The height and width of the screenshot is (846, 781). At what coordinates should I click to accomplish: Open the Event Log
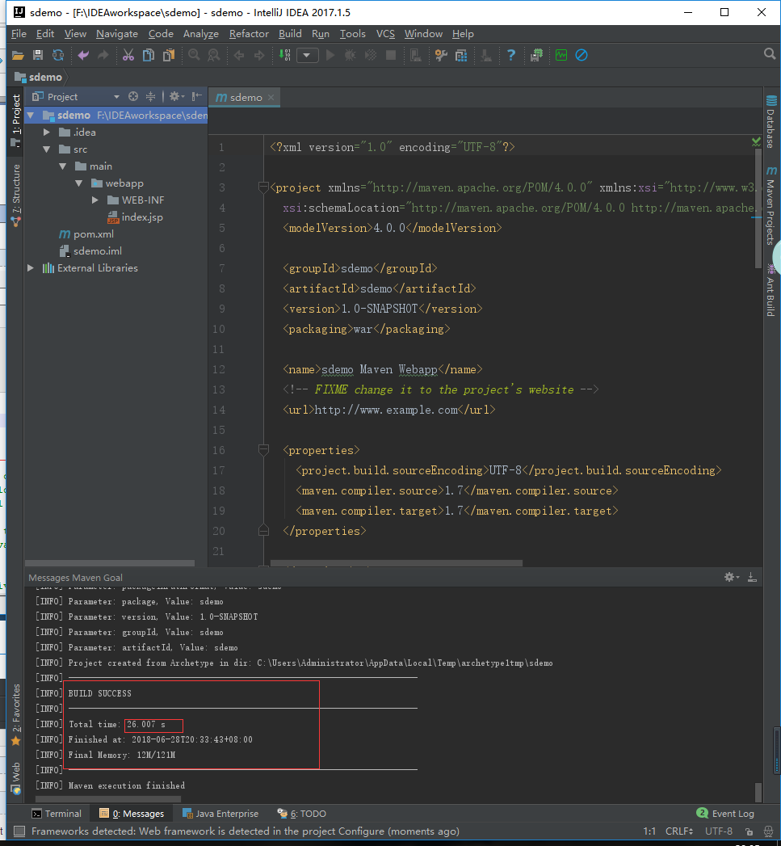(x=725, y=814)
